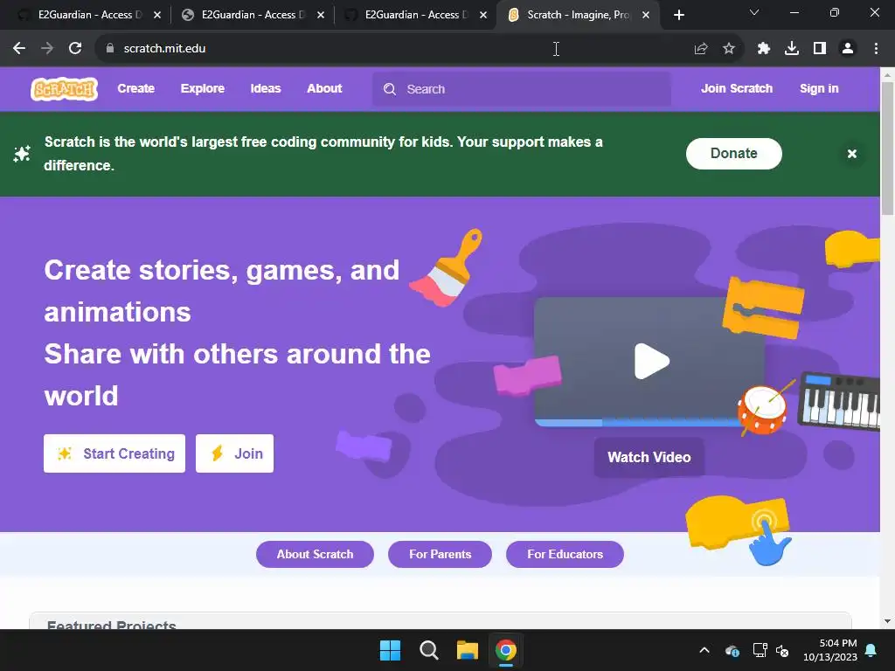This screenshot has height=671, width=895.
Task: Click the Join button with lightning bolt
Action: (234, 453)
